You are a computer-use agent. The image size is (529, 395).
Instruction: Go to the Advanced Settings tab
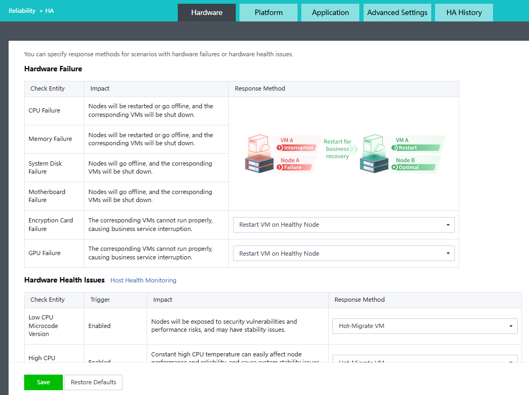tap(397, 12)
